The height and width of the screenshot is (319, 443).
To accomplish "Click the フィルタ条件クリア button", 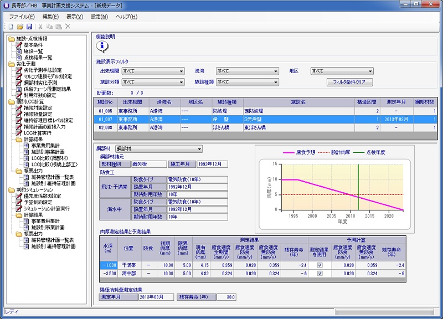I will [349, 82].
